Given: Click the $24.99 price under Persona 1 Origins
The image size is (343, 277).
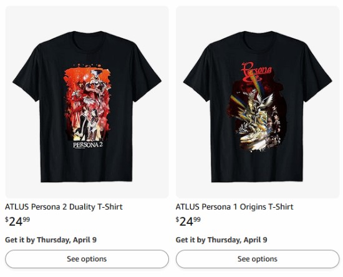Looking at the screenshot, I should coord(188,221).
